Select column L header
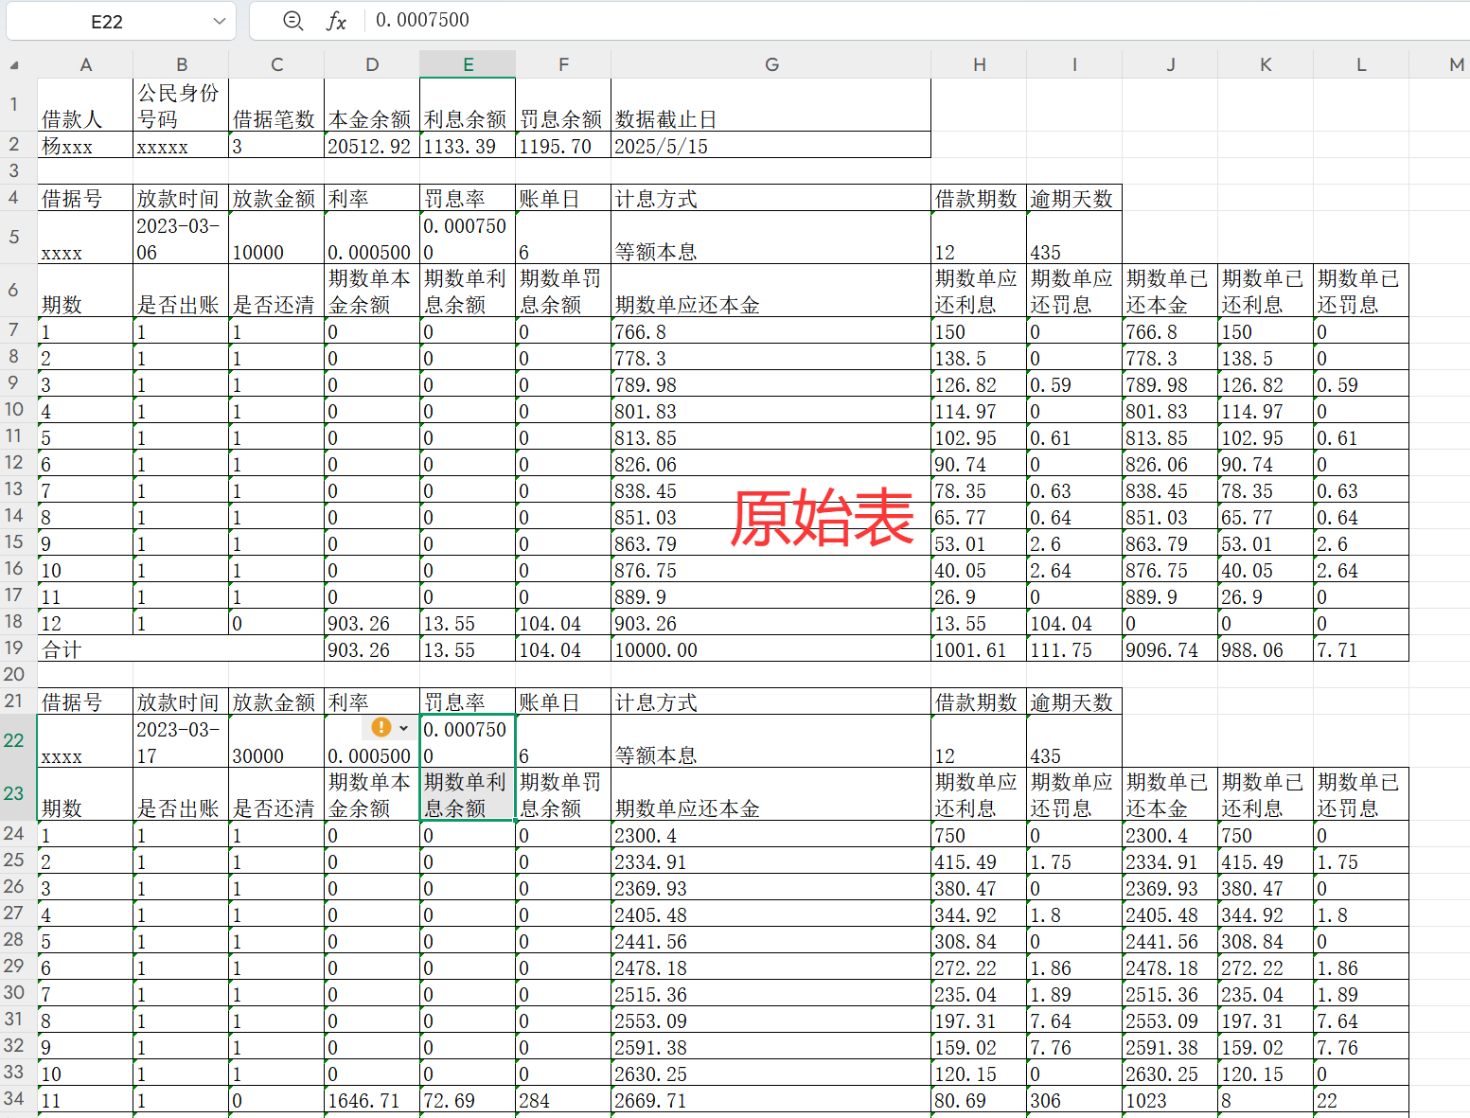 [x=1360, y=64]
